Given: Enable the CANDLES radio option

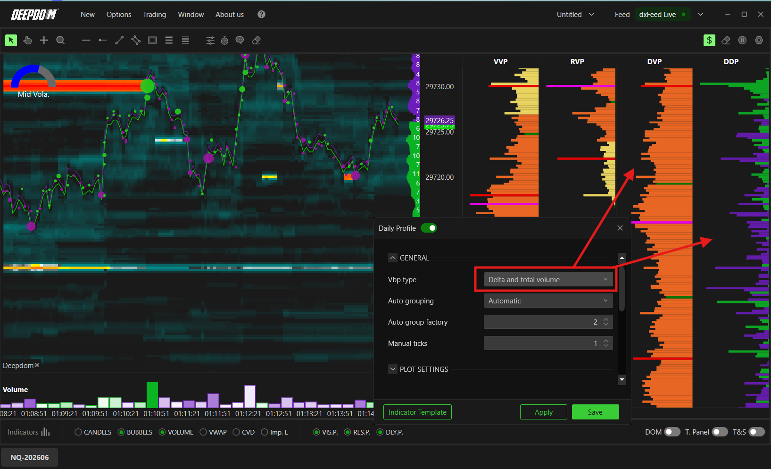Looking at the screenshot, I should point(78,432).
